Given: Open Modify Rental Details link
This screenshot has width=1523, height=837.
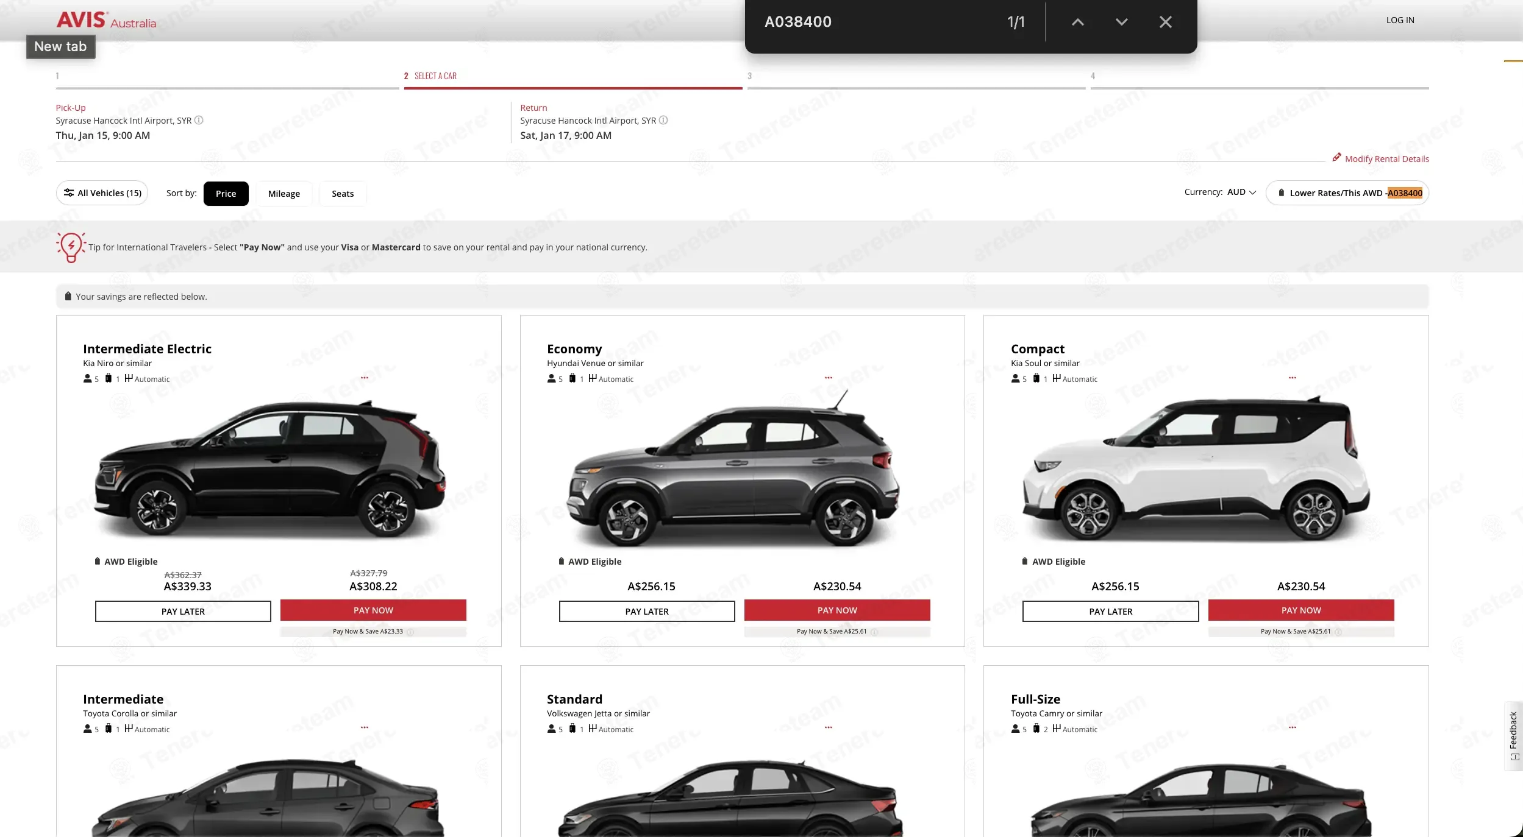Looking at the screenshot, I should coord(1386,159).
